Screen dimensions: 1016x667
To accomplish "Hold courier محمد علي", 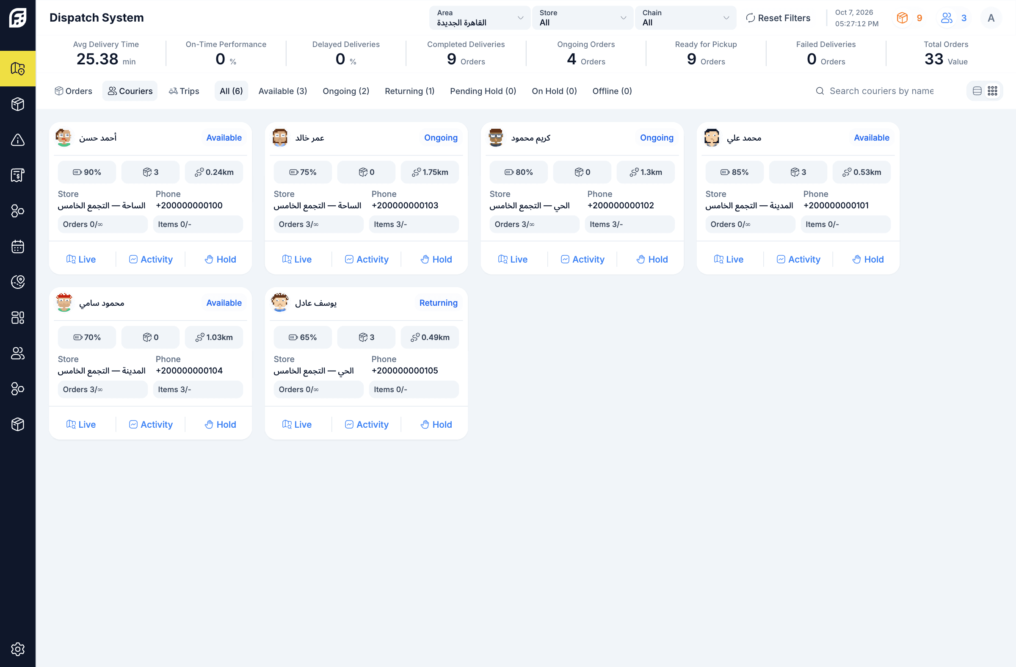I will click(868, 259).
